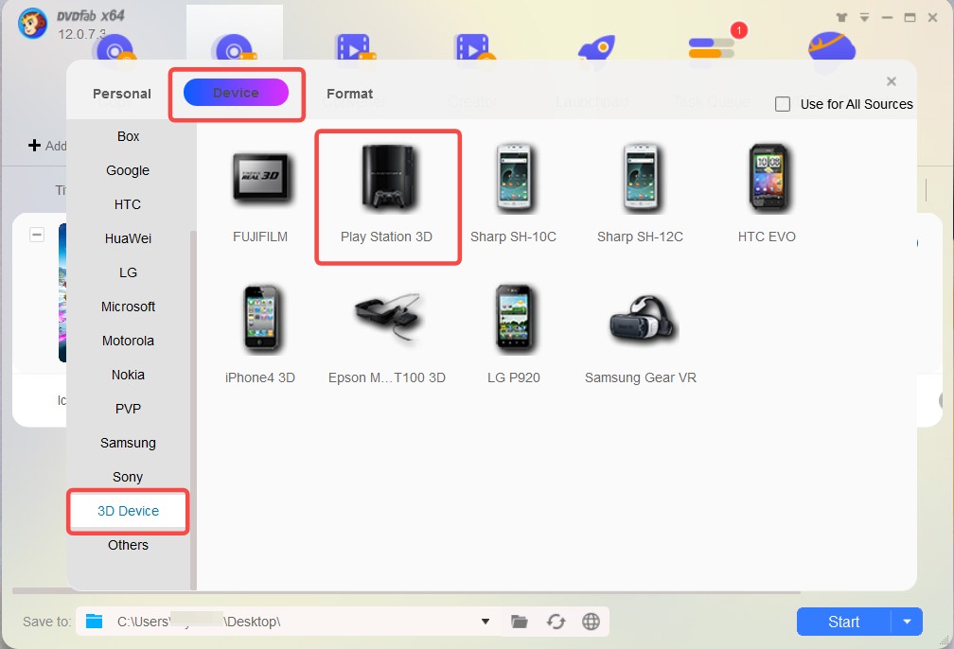Open the Copy module icon
Image resolution: width=954 pixels, height=649 pixels.
point(115,47)
